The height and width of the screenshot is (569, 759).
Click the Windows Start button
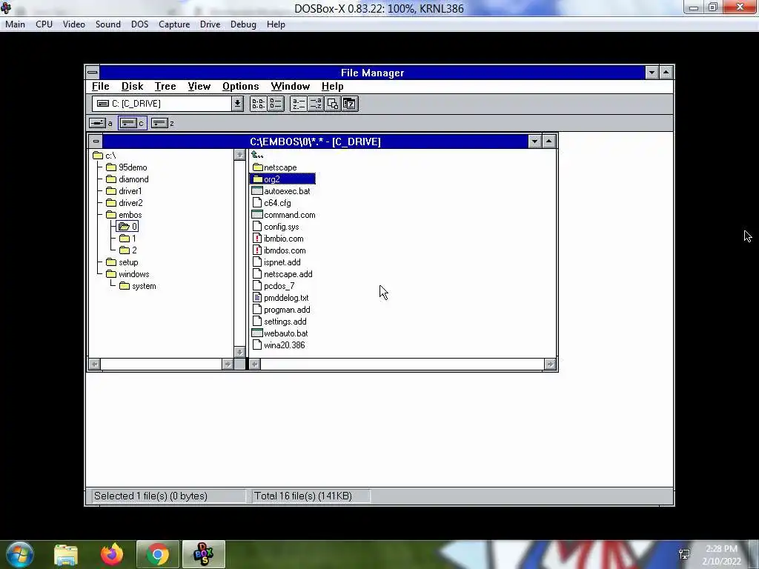pyautogui.click(x=20, y=554)
